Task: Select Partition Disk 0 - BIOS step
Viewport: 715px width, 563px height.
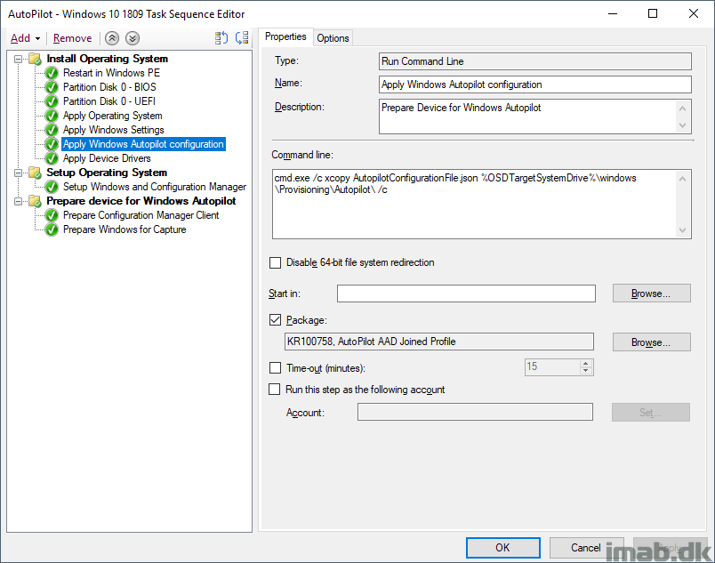Action: tap(109, 87)
